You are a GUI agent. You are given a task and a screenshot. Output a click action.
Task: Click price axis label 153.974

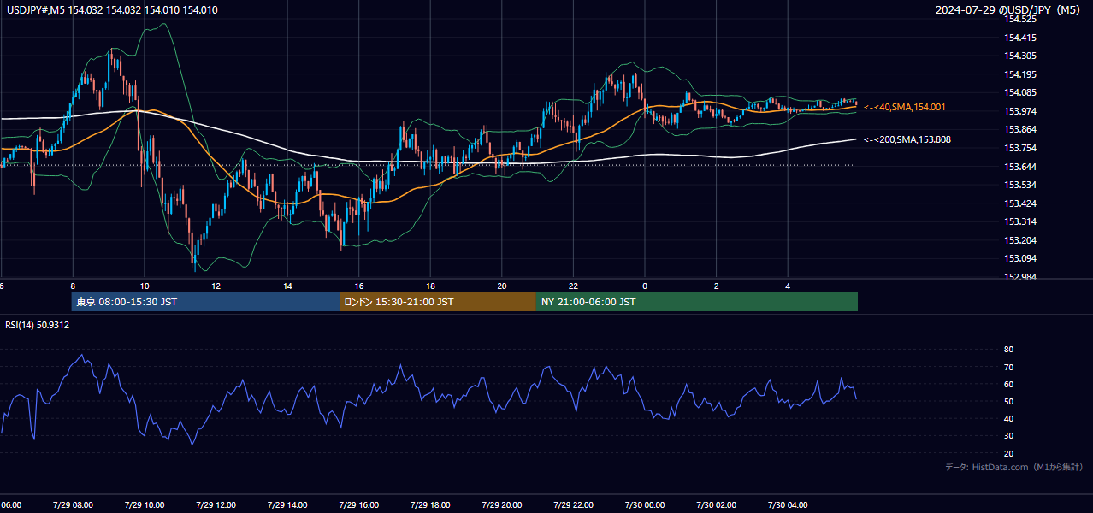[1020, 111]
